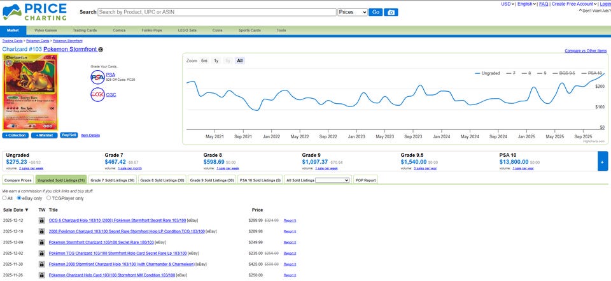Screen dimensions: 611x281
Task: Switch to Grade 9 Sold Listings tab
Action: click(x=212, y=180)
